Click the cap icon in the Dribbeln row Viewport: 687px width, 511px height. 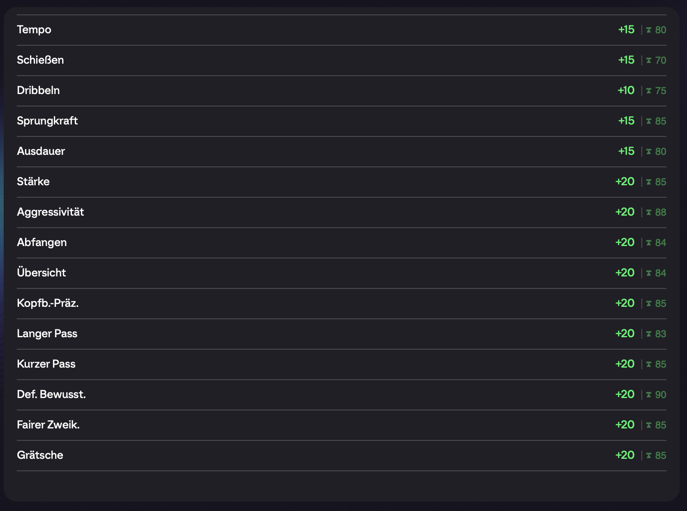(648, 91)
